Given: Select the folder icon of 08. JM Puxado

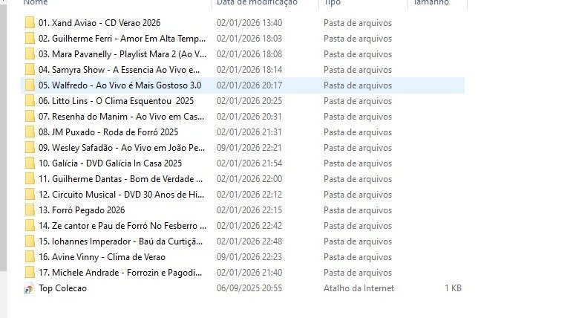Looking at the screenshot, I should point(30,132).
